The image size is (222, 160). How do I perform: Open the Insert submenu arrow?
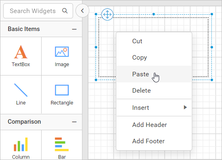185,107
